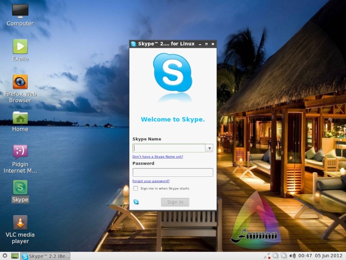Enable Sign me in when Skype starts

tap(135, 188)
